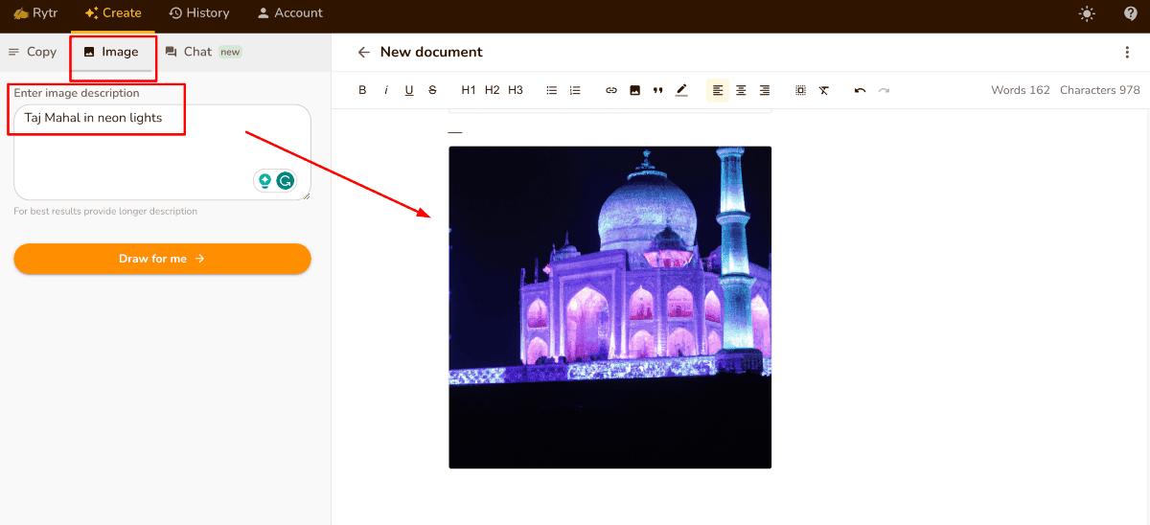Viewport: 1150px width, 525px height.
Task: Center align the text
Action: [x=741, y=90]
